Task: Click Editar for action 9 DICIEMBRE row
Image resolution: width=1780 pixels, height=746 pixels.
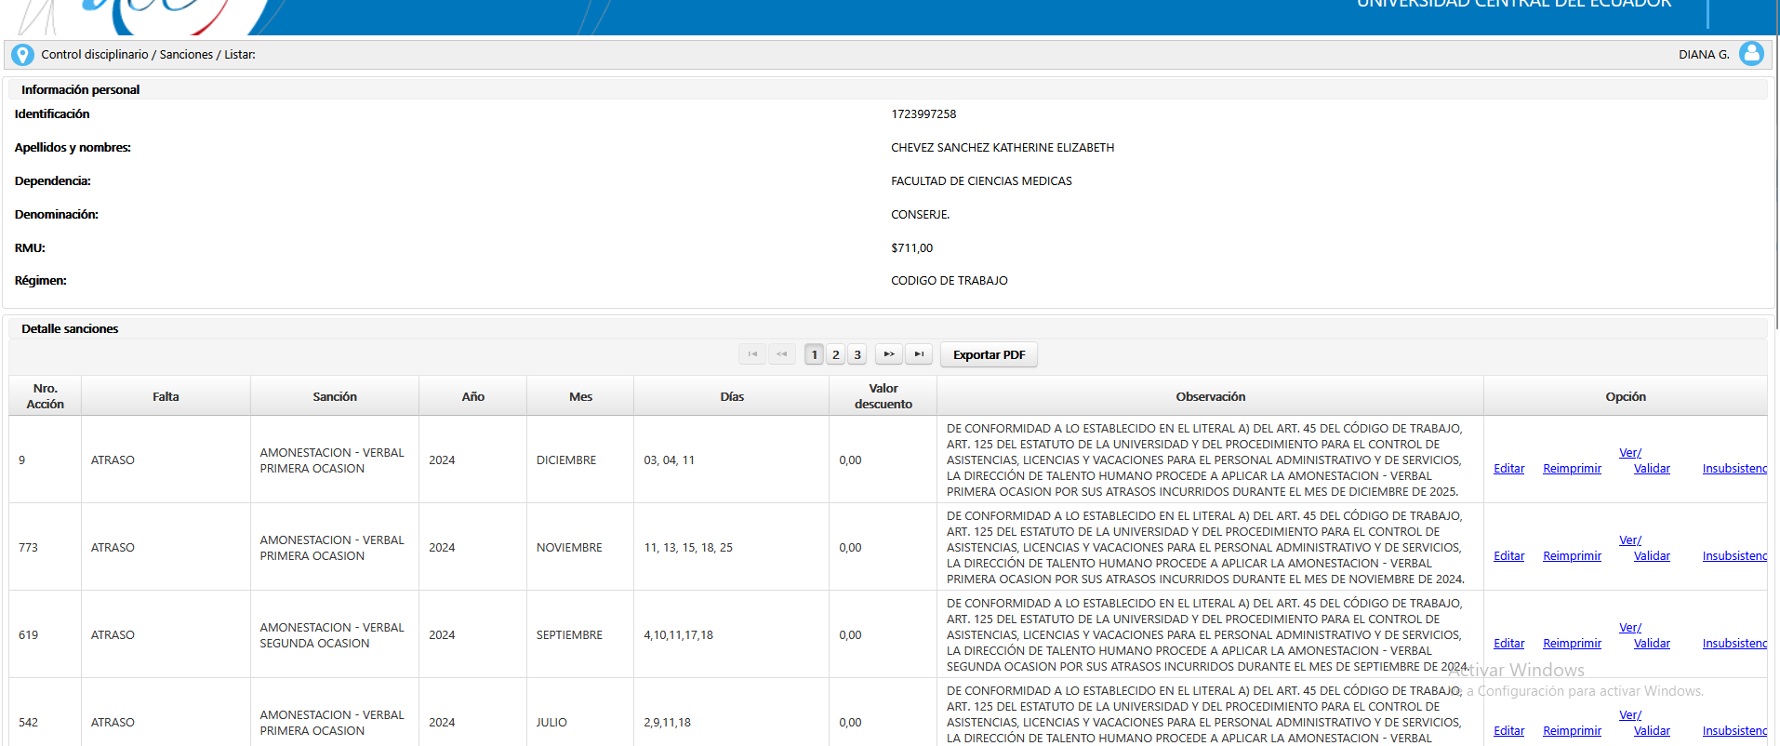Action: 1508,469
